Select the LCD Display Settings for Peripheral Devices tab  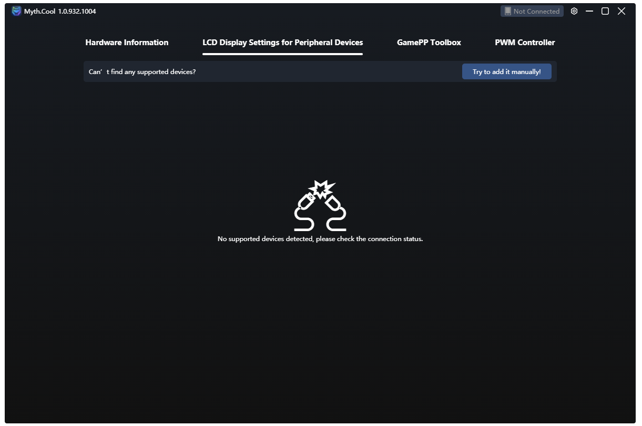tap(282, 43)
